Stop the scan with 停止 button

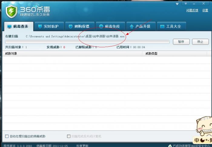[x=200, y=42]
